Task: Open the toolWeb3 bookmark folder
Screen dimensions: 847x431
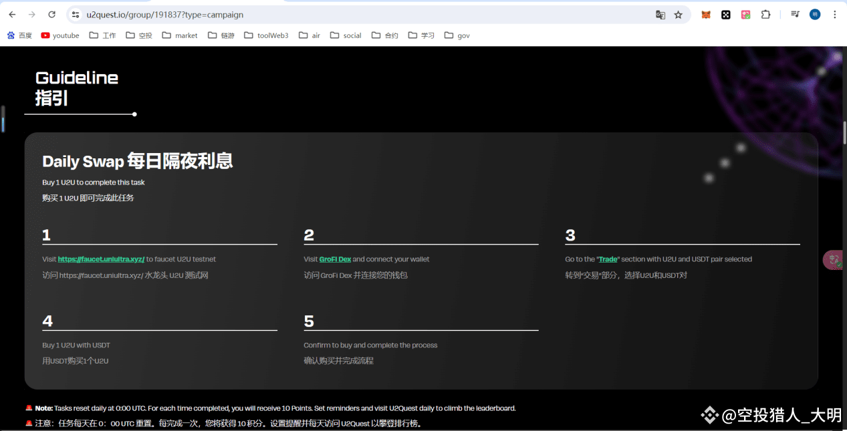Action: (266, 35)
